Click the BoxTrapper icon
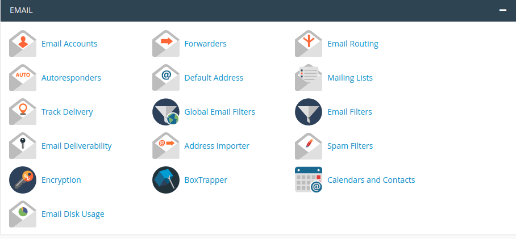 [x=166, y=180]
